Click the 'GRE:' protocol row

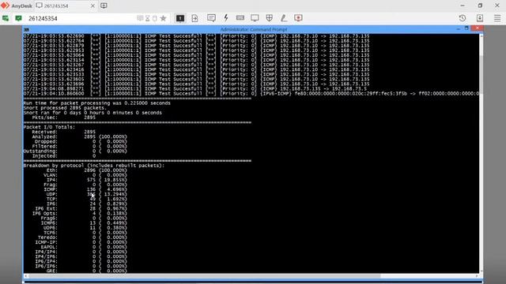(x=86, y=271)
